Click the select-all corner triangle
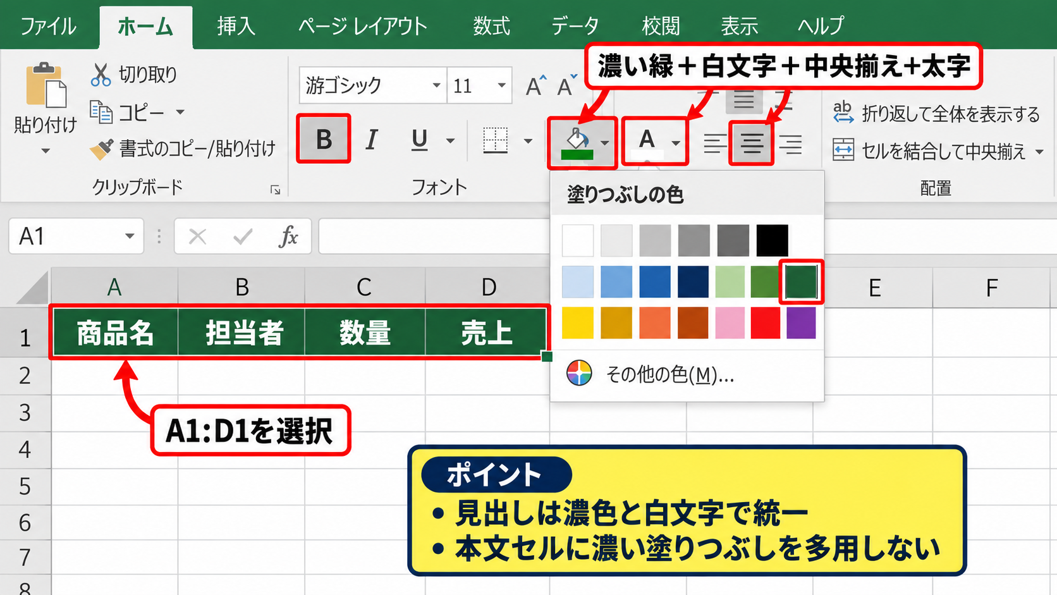Image resolution: width=1057 pixels, height=595 pixels. [x=32, y=288]
